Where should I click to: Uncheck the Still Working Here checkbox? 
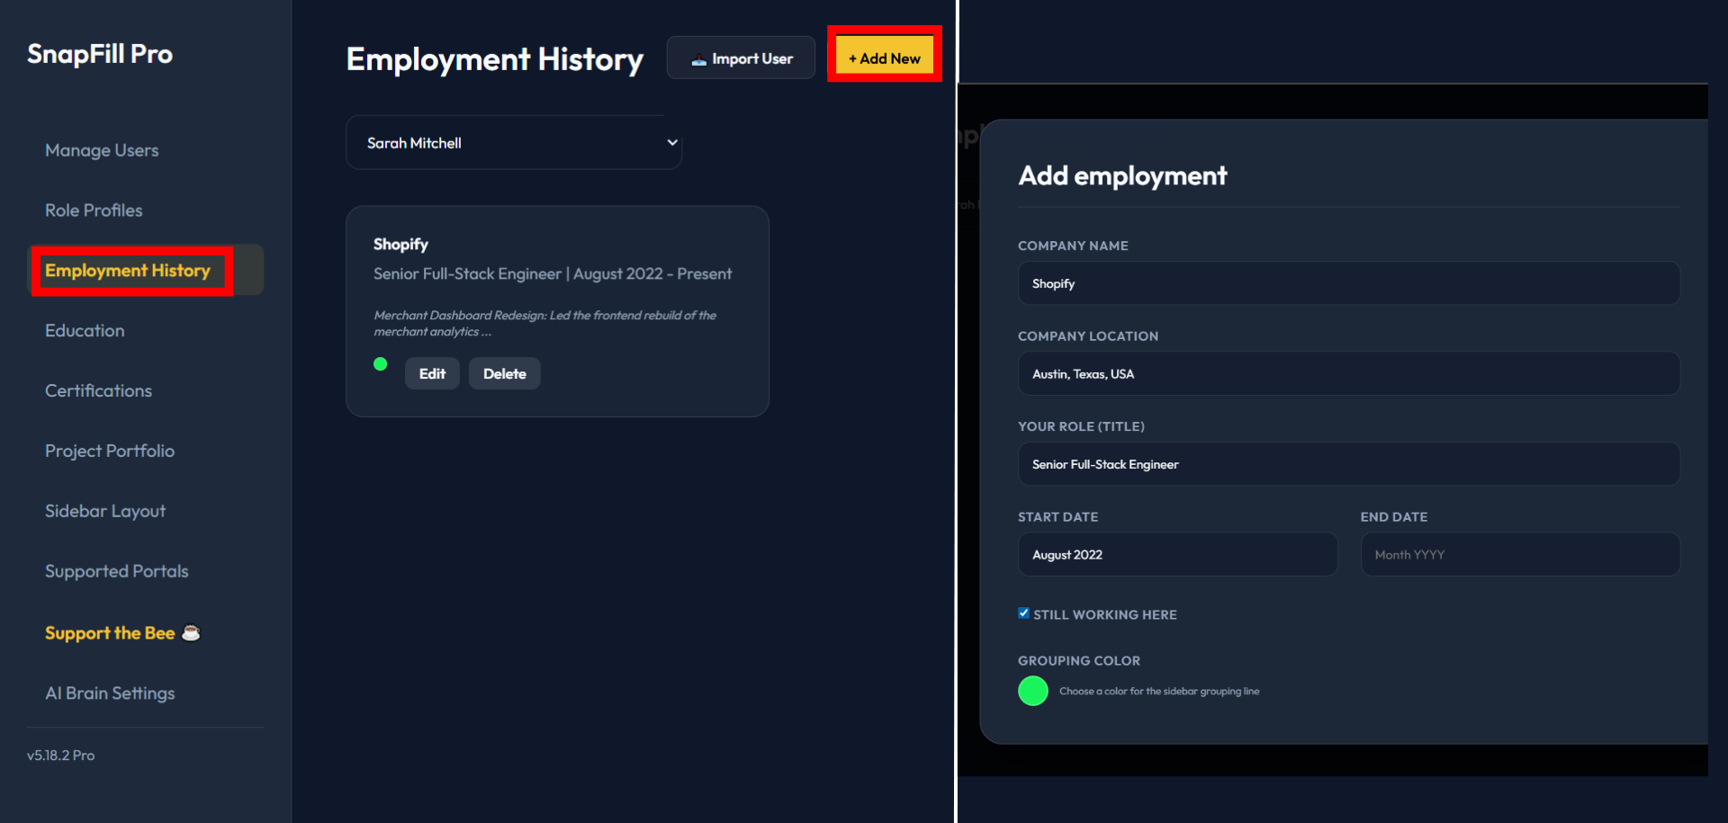click(x=1023, y=613)
